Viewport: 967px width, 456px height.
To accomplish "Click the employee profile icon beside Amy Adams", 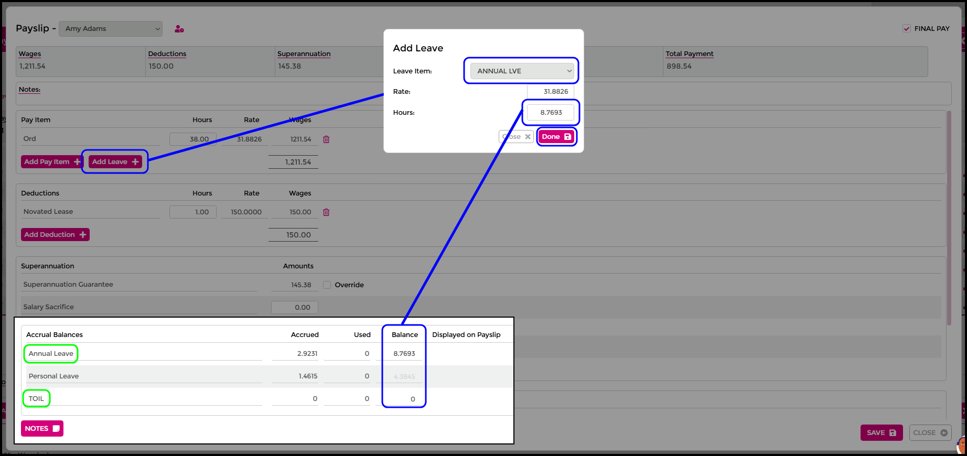I will [x=179, y=29].
